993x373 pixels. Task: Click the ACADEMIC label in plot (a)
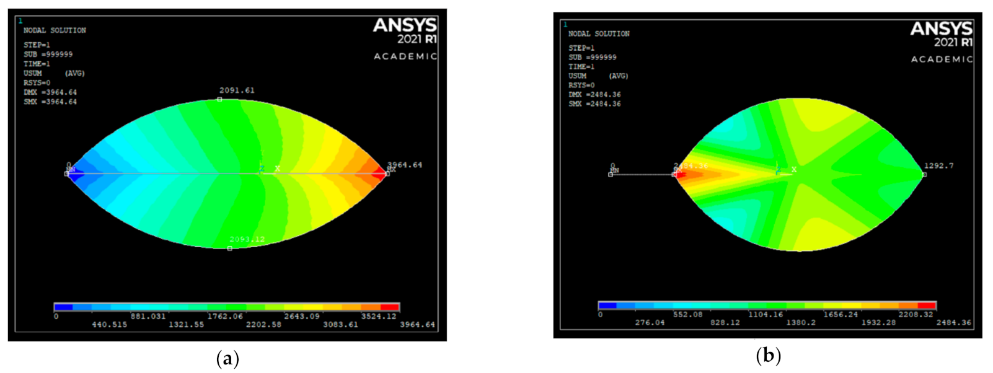tap(405, 56)
